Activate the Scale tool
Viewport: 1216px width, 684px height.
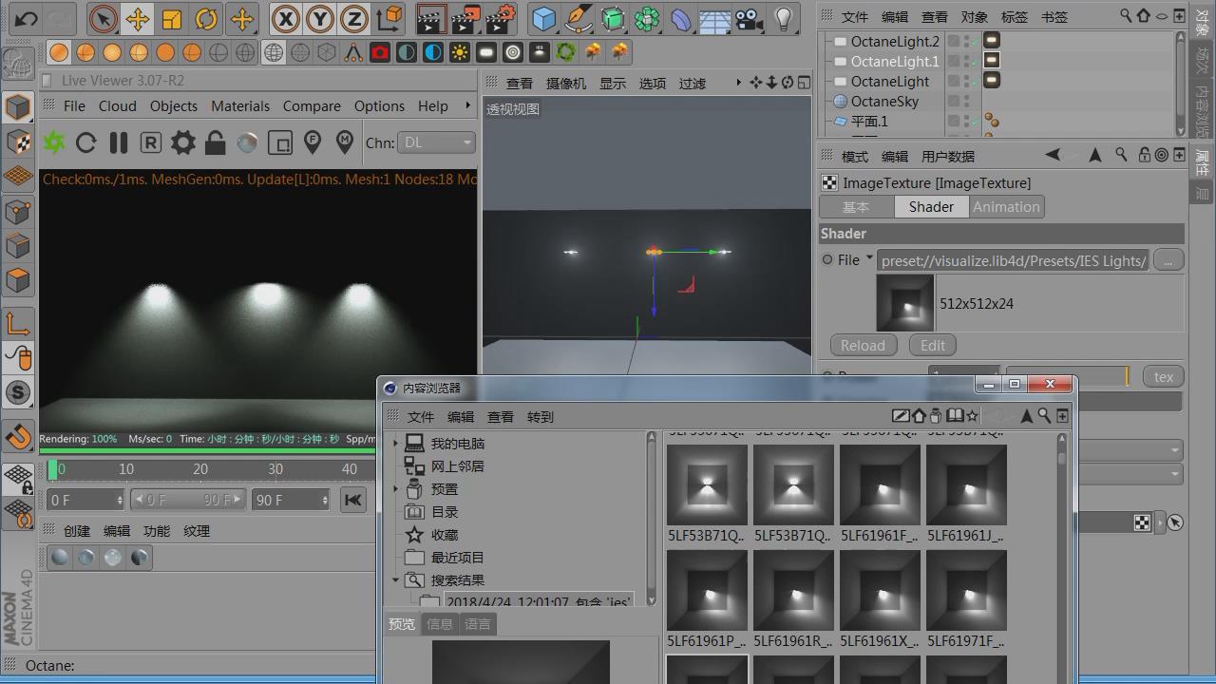tap(172, 18)
